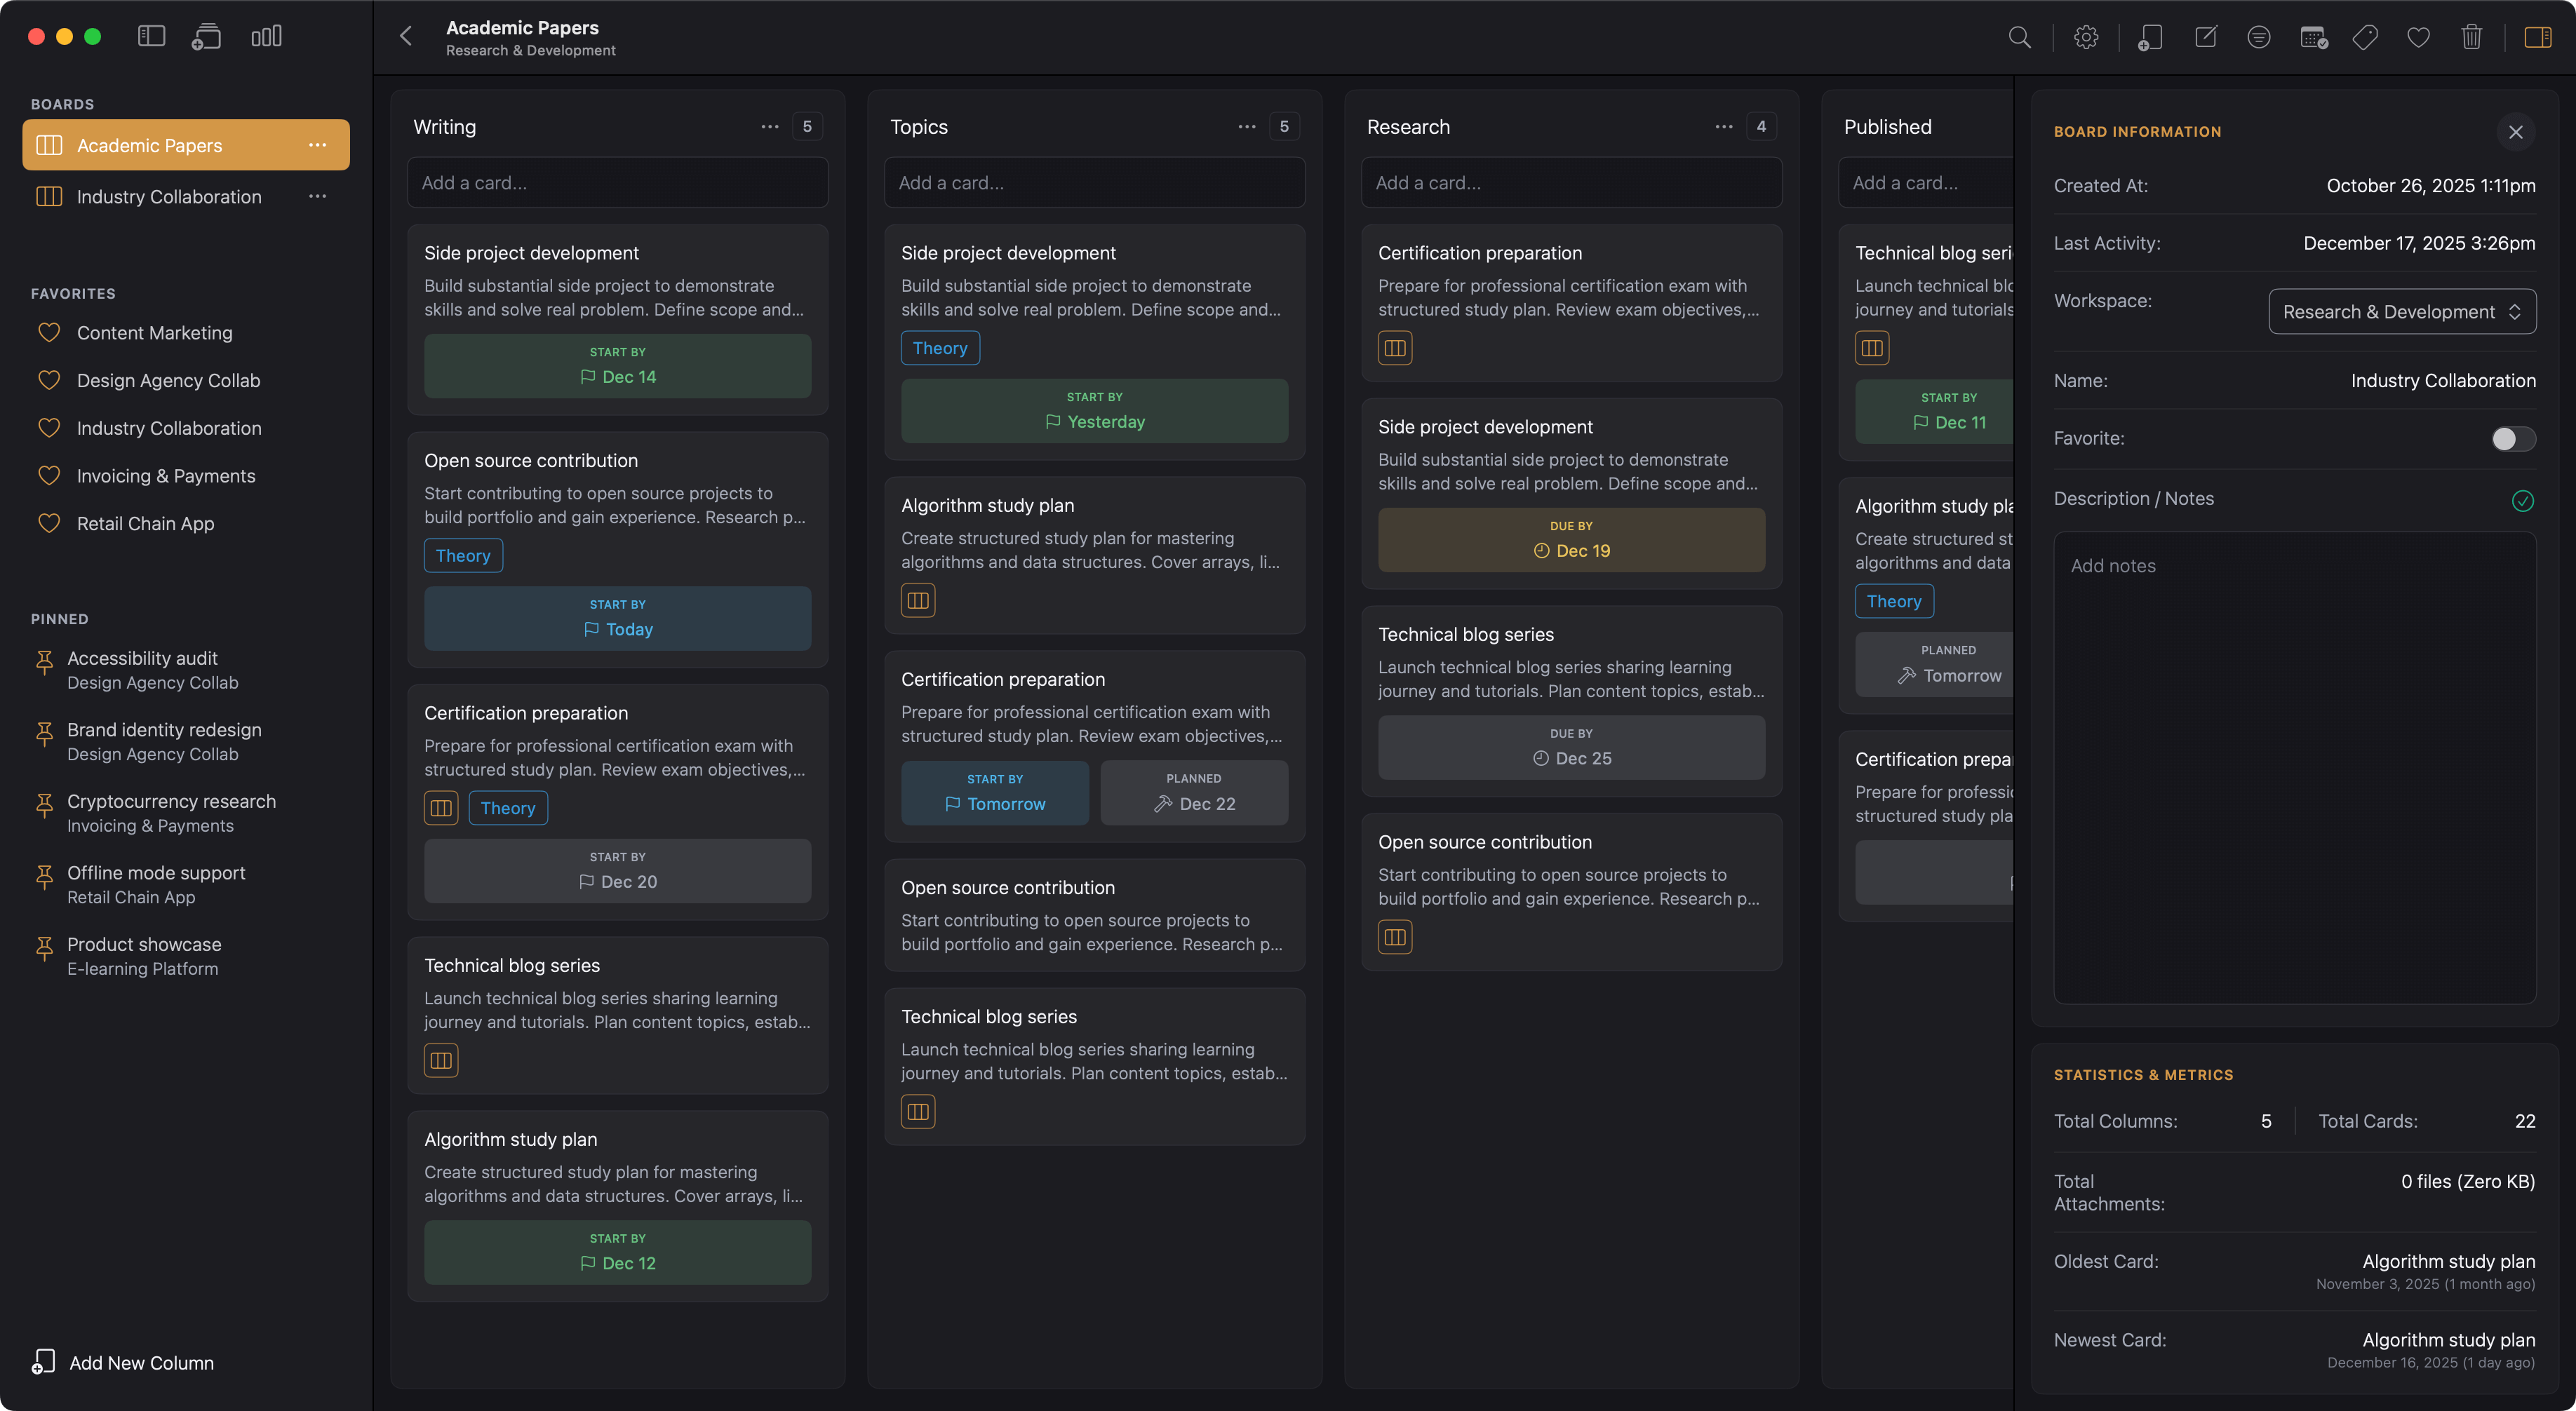Image resolution: width=2576 pixels, height=1411 pixels.
Task: Open the search icon in the toolbar
Action: pos(2019,37)
